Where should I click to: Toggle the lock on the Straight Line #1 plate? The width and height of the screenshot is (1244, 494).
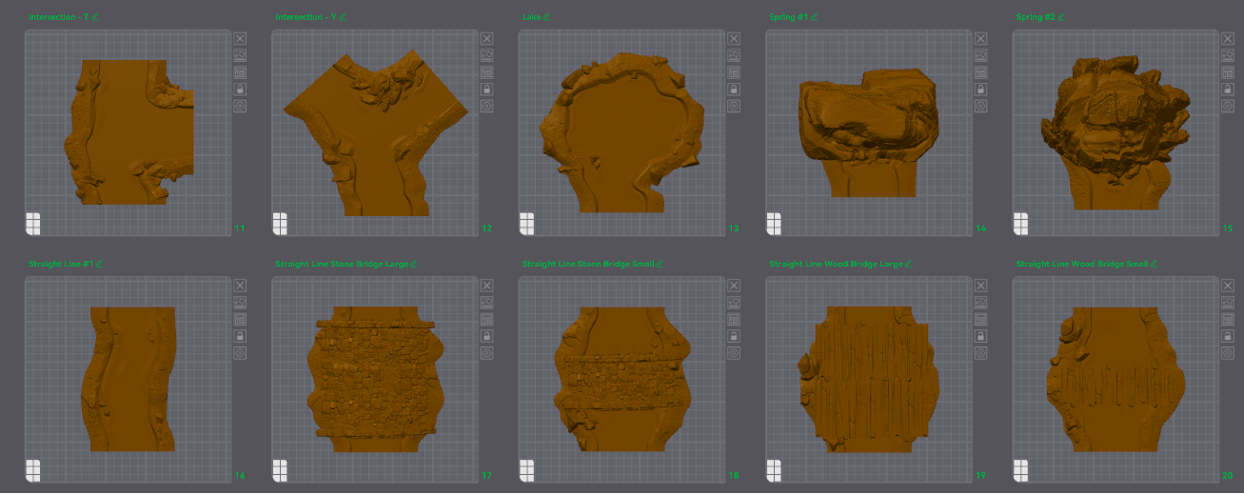(240, 336)
